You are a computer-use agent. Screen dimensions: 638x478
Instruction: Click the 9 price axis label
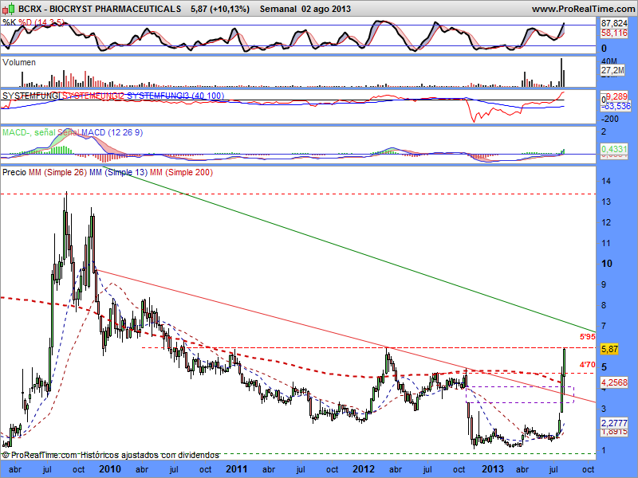604,284
